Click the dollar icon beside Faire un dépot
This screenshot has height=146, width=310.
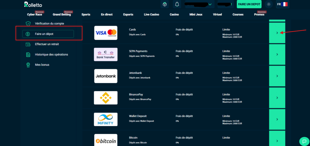(28, 34)
